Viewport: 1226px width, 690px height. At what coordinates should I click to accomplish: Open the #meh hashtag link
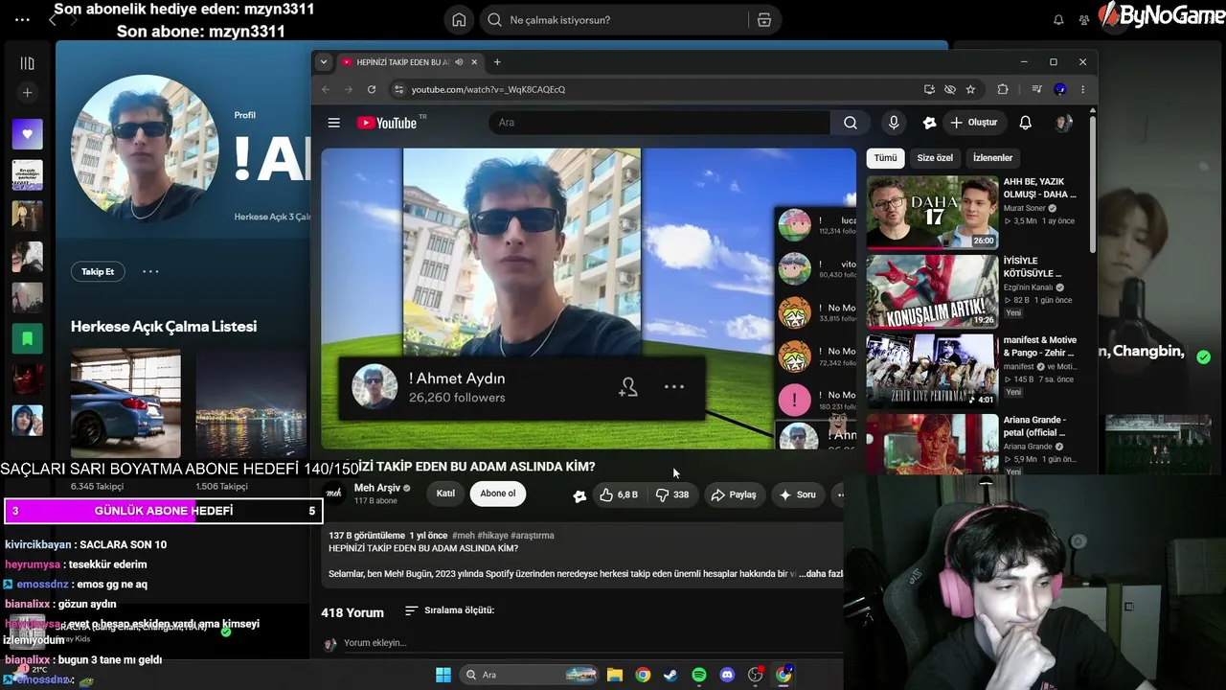pos(464,536)
